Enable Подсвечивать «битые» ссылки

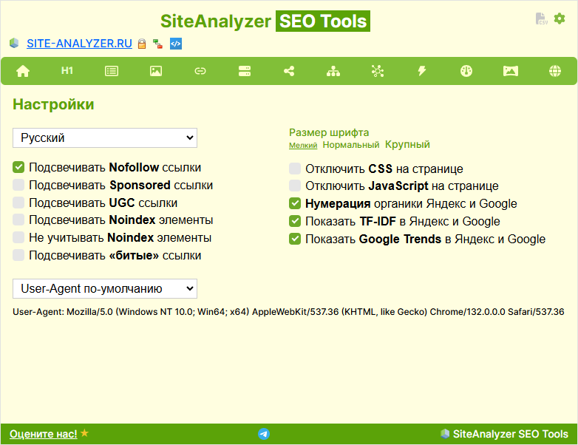pyautogui.click(x=18, y=255)
